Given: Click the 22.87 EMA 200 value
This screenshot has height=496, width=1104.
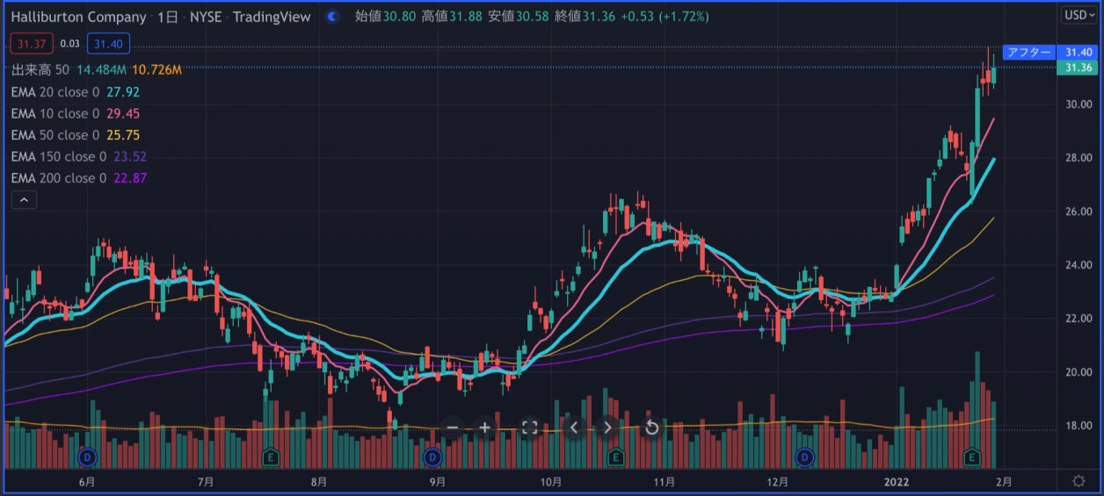Looking at the screenshot, I should coord(130,178).
